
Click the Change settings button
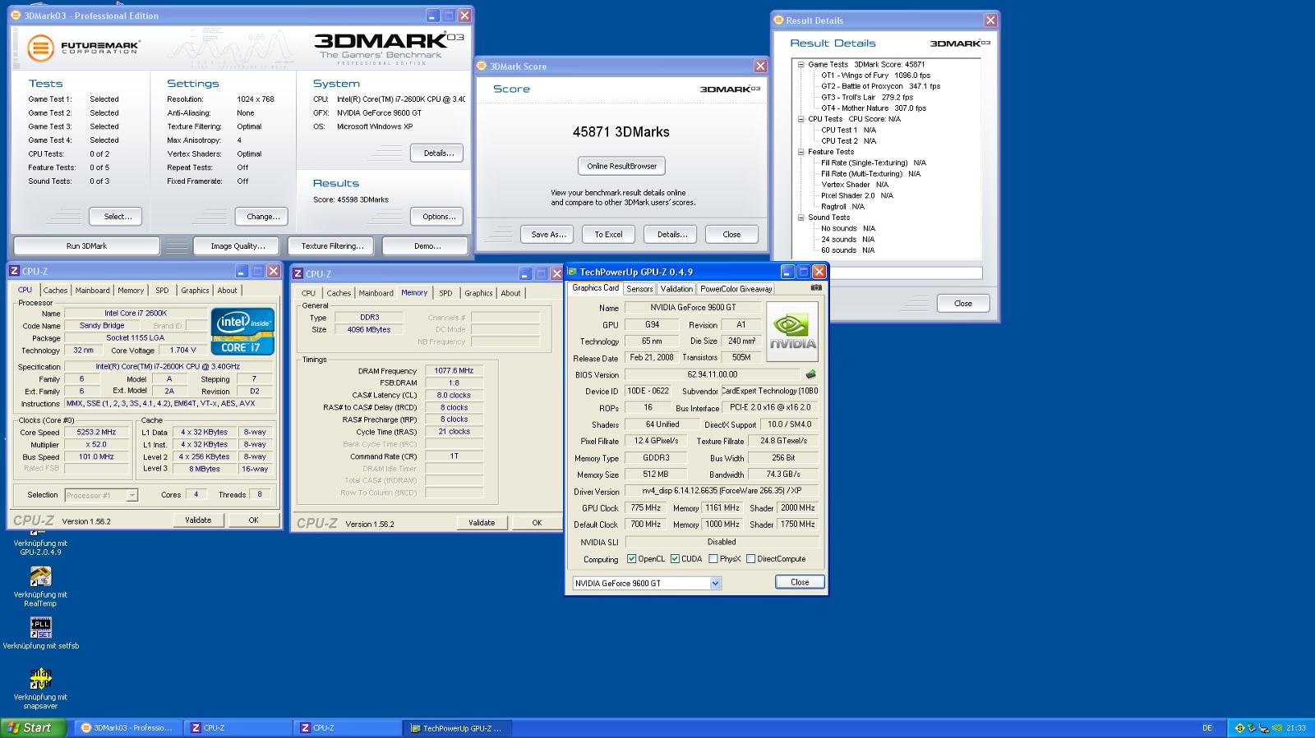pos(262,217)
